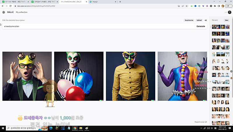Image resolution: width=233 pixels, height=132 pixels.
Task: Open the purple O extension icon
Action: (x=207, y=6)
